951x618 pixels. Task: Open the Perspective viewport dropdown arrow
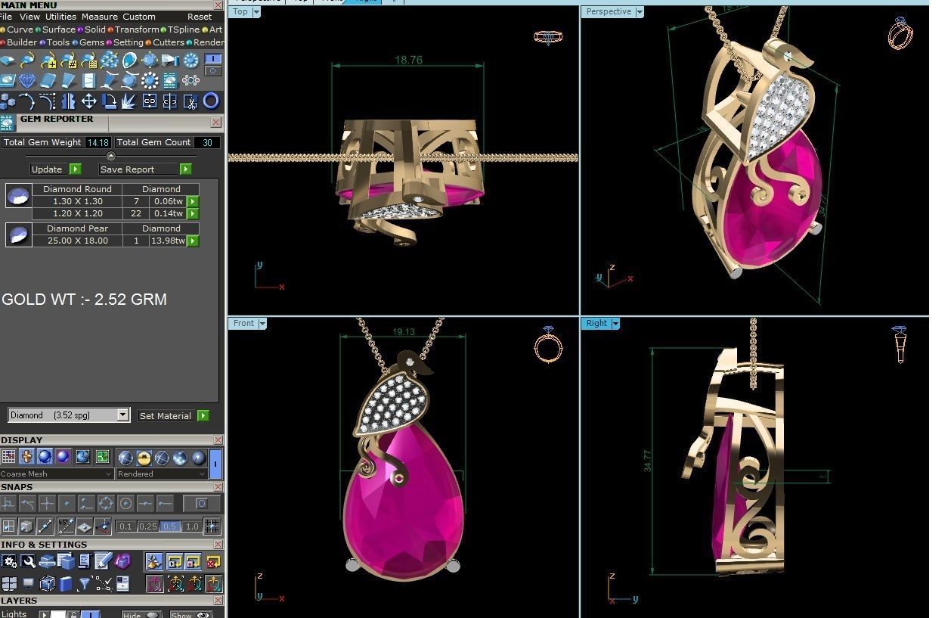pos(640,11)
